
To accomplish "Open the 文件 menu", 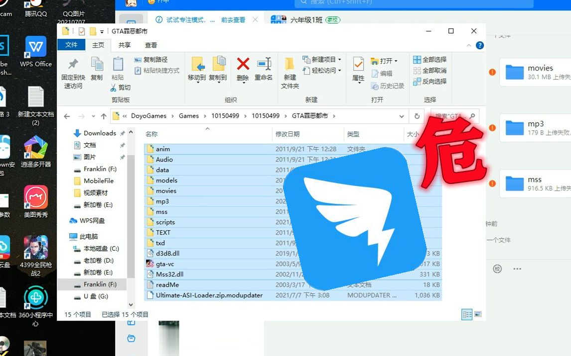I will click(71, 45).
